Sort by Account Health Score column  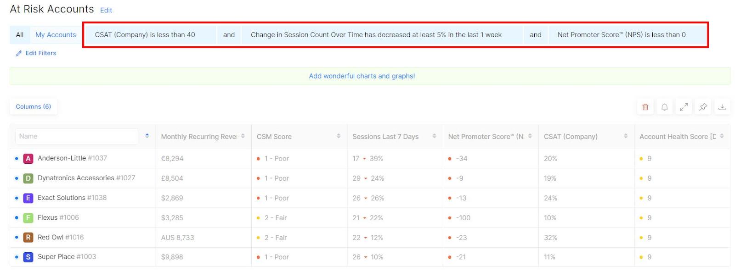[x=722, y=136]
